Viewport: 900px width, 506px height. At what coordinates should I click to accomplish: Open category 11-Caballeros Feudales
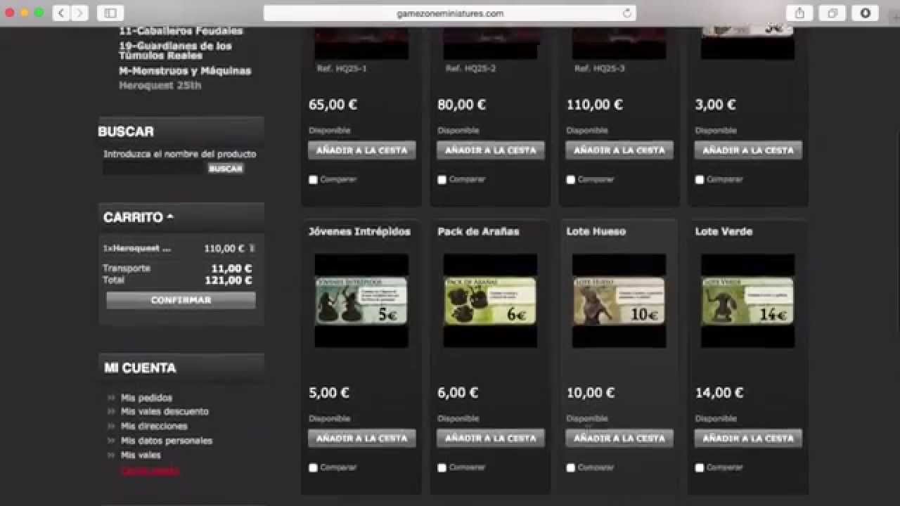pos(181,31)
